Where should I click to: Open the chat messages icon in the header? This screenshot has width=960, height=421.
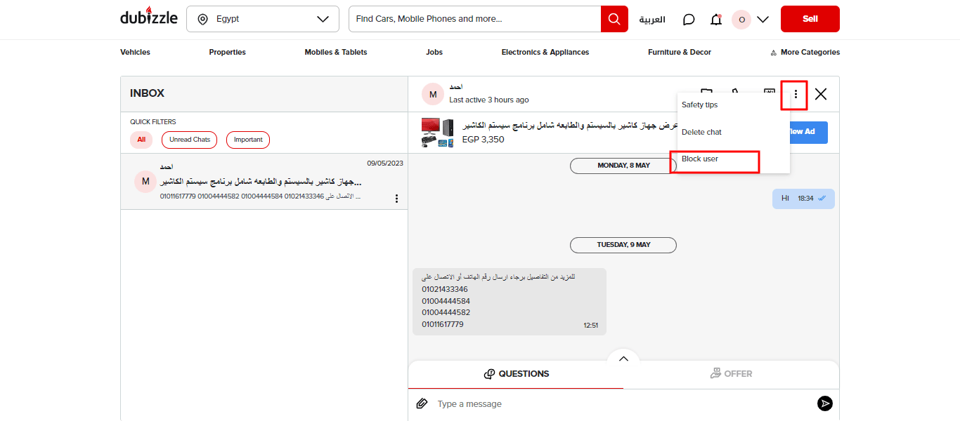coord(688,19)
